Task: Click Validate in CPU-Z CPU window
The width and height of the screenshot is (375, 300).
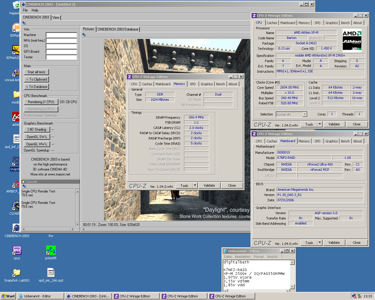Action: pos(334,124)
